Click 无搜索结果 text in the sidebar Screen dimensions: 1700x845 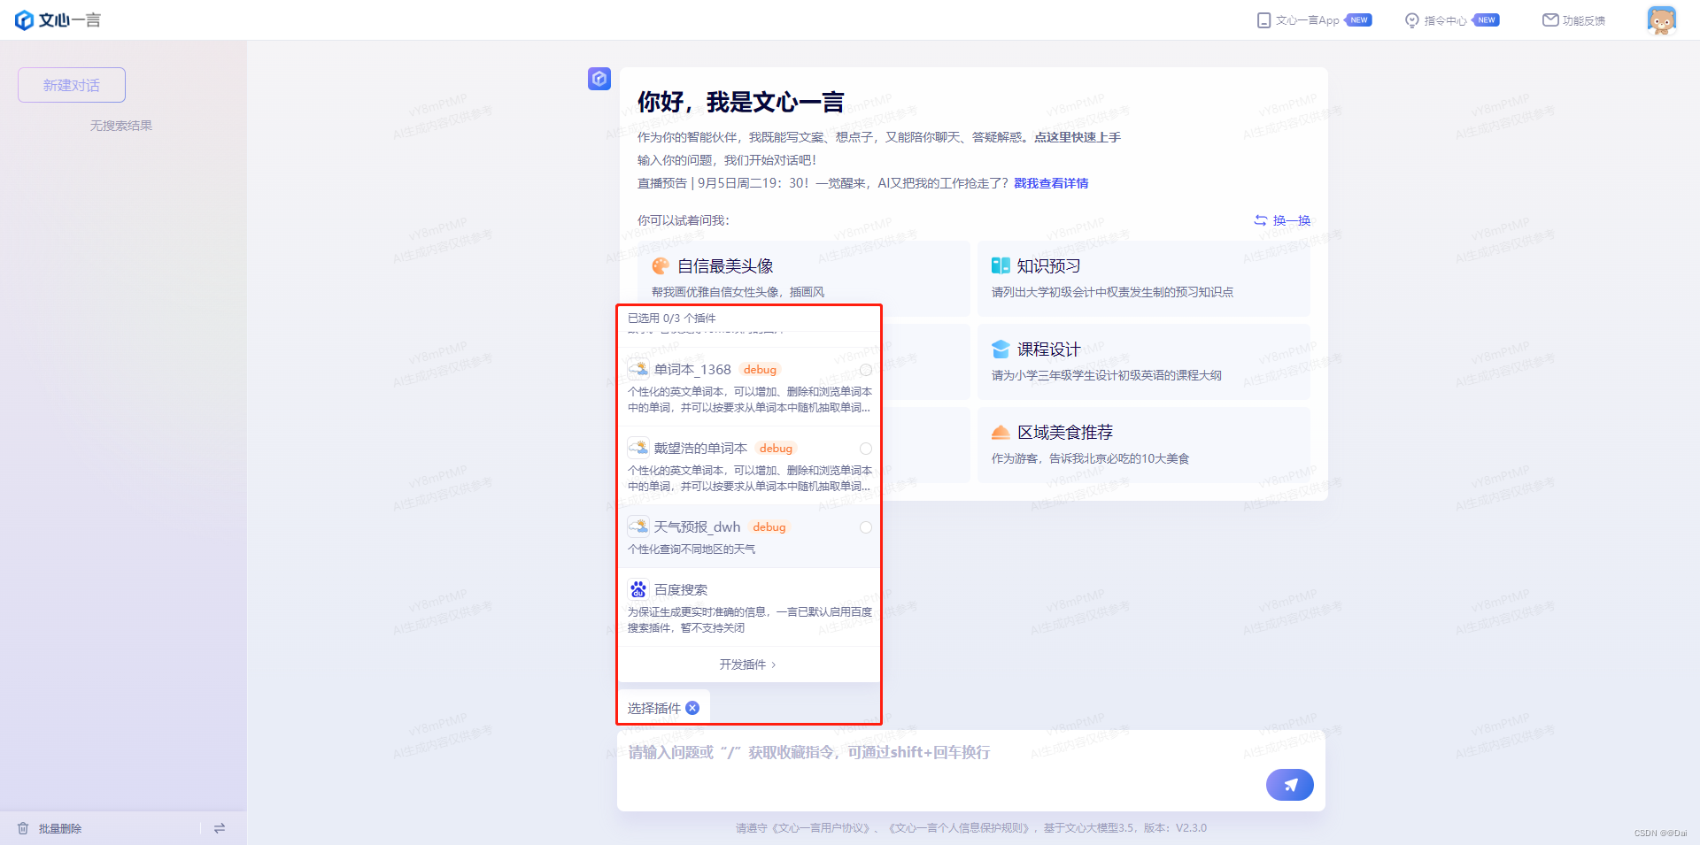[x=121, y=126]
